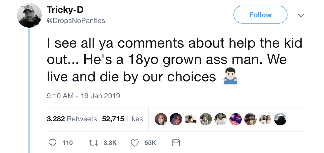
Task: Open the @DropsNoPanties handle link
Action: tap(76, 20)
